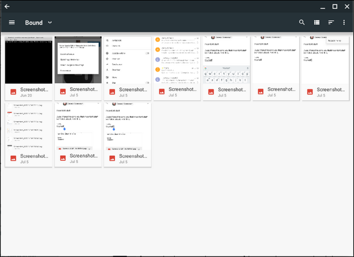Screen dimensions: 354x257
Task: Click image icon under the inbox thumbnail
Action: coord(162,92)
